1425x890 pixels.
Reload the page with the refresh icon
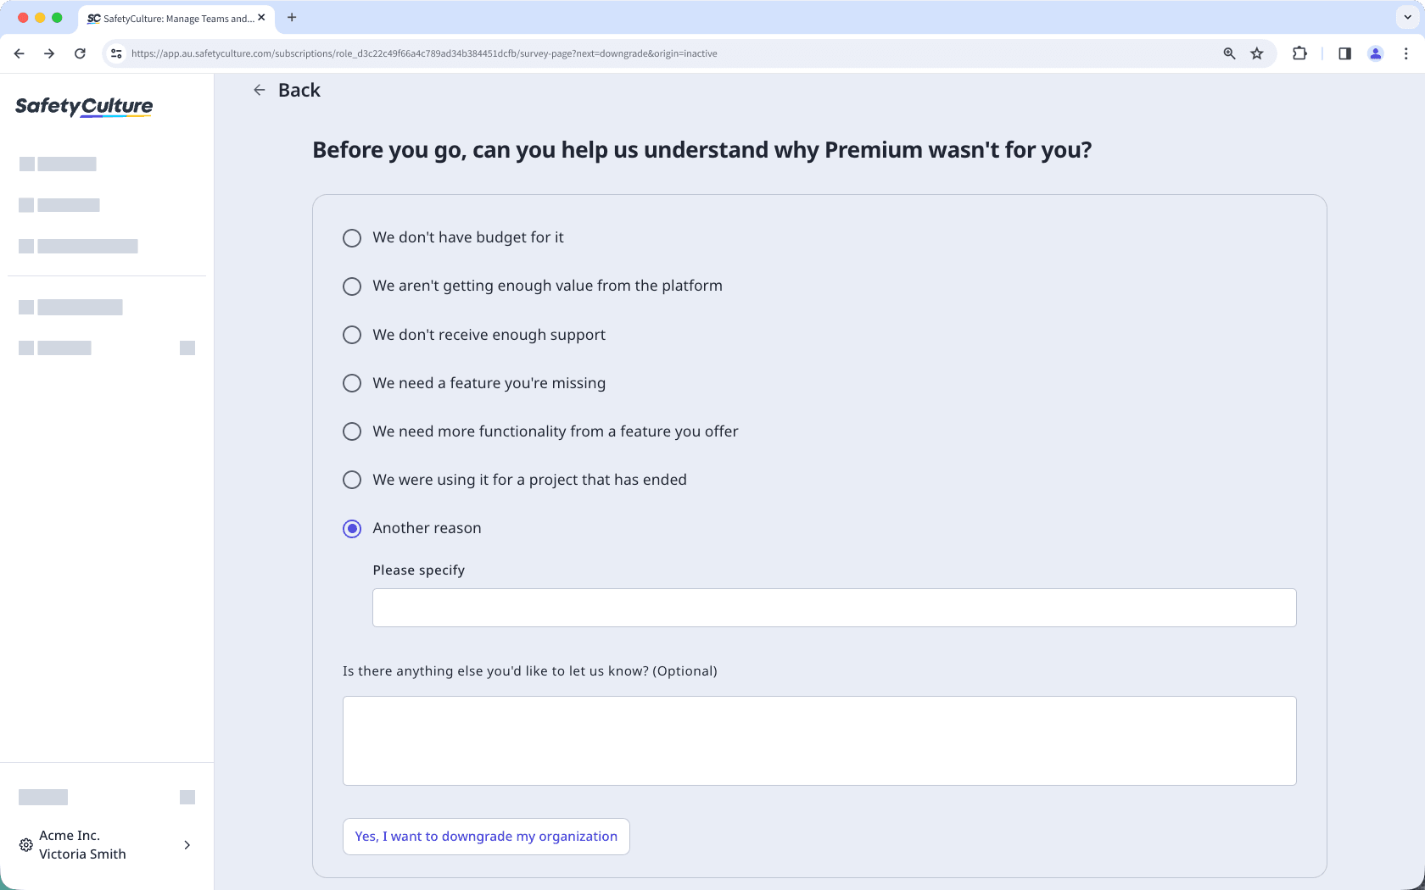point(80,53)
